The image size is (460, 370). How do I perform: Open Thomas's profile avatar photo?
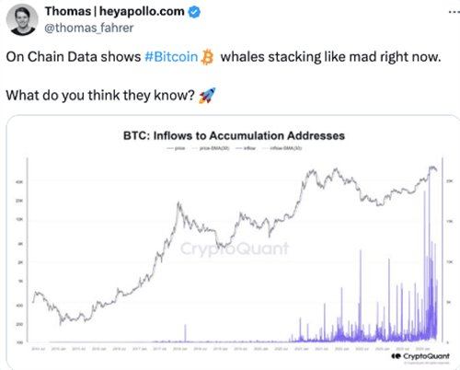tap(22, 19)
